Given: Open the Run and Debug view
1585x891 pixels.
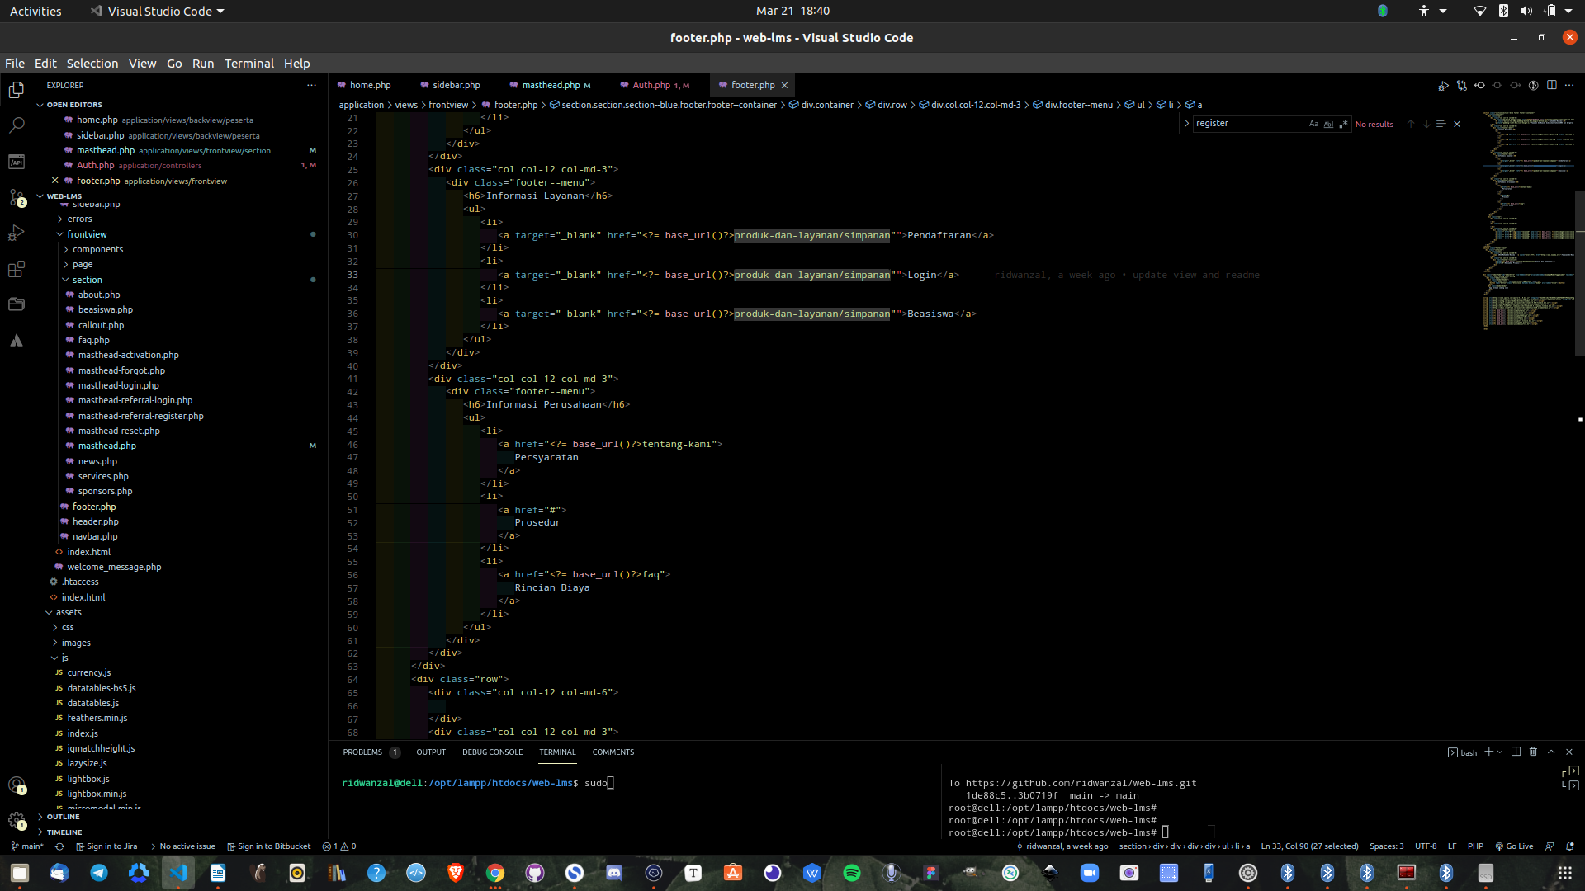Looking at the screenshot, I should point(16,233).
